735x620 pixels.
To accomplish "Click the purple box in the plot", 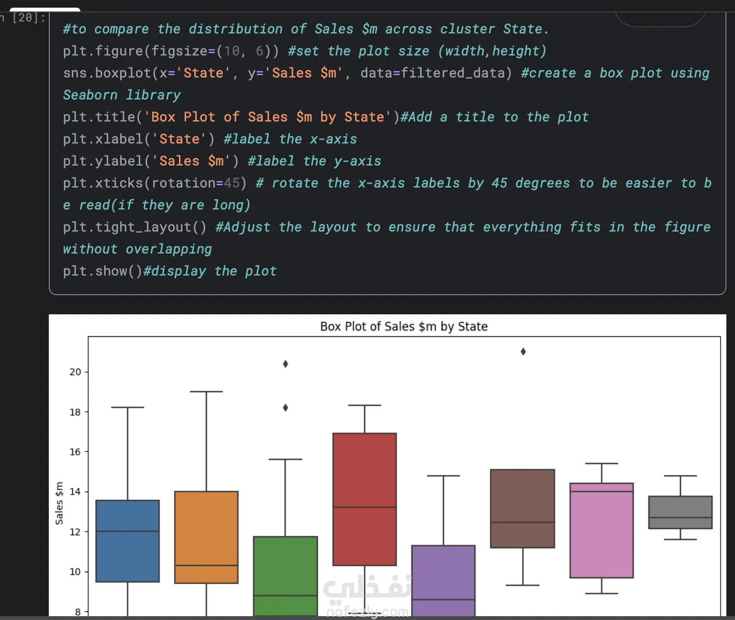I will [x=444, y=580].
